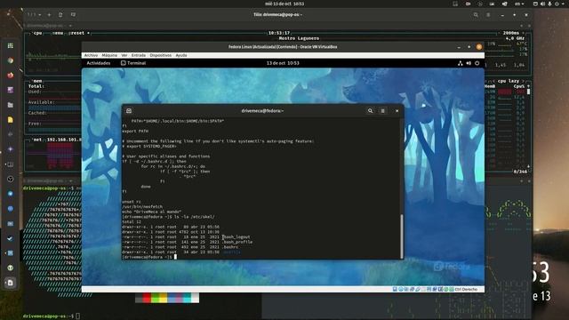Click the network icon in Fedora top bar
This screenshot has height=320, width=569.
click(461, 63)
